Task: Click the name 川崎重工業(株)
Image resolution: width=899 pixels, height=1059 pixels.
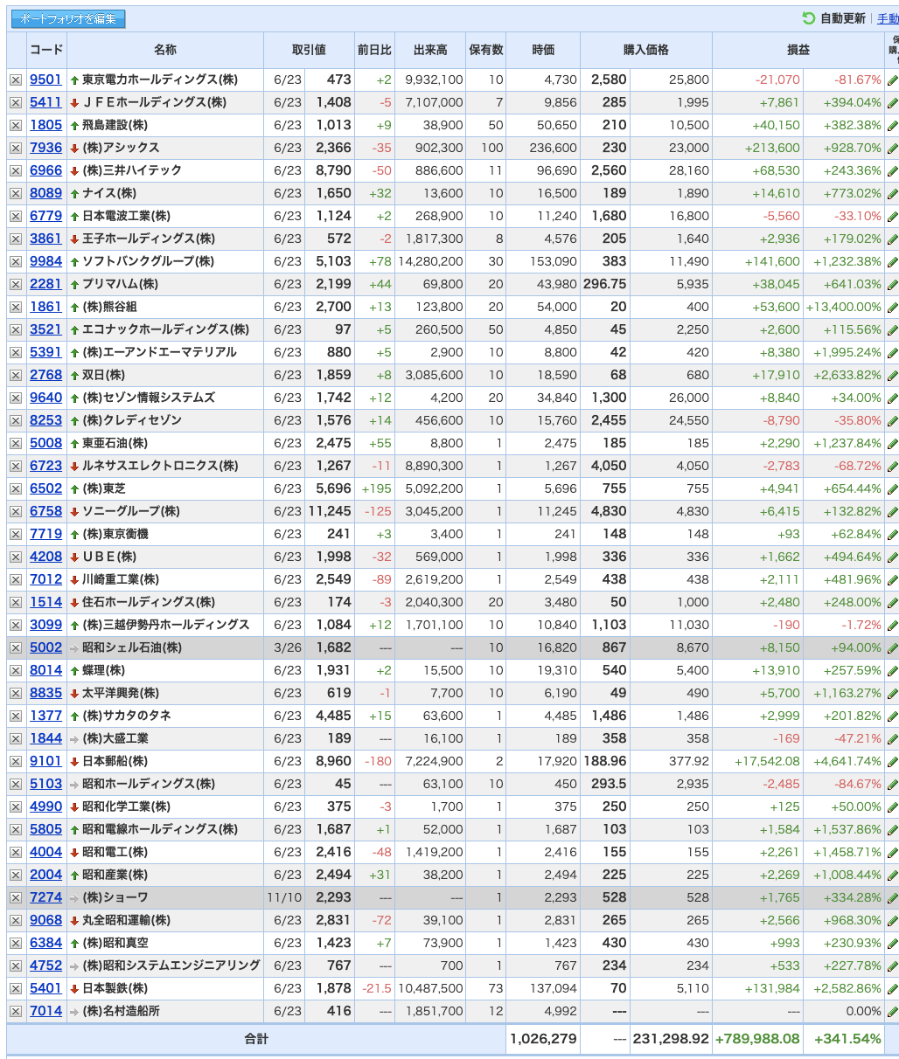Action: pos(121,579)
